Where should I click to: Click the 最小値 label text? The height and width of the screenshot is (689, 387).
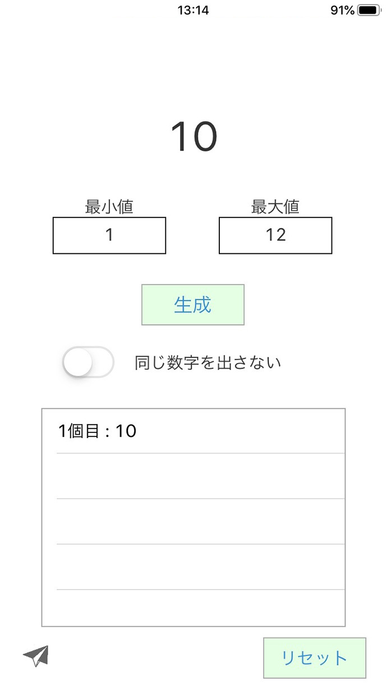click(109, 207)
